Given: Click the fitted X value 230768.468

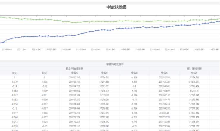Looking at the screenshot, I should coord(74,104).
